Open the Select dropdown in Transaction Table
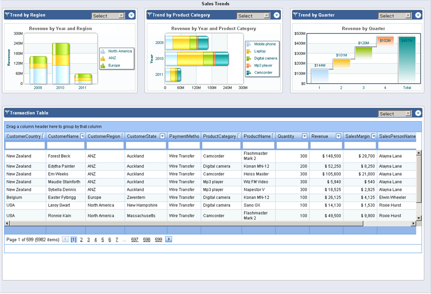 pos(395,114)
